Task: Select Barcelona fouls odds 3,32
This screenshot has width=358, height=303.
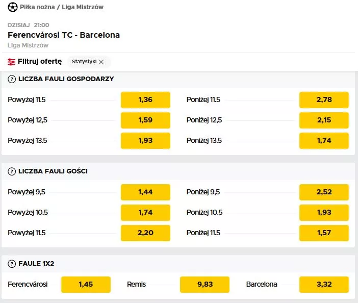Action: pyautogui.click(x=324, y=285)
